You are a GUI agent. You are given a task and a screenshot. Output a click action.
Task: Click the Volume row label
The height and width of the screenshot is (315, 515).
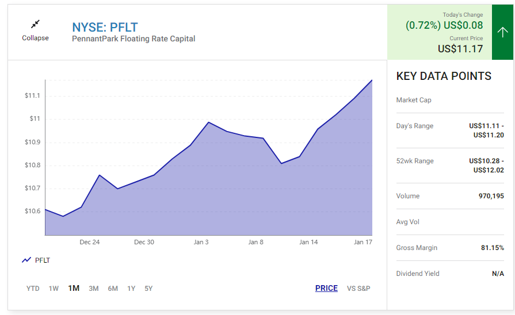[407, 196]
